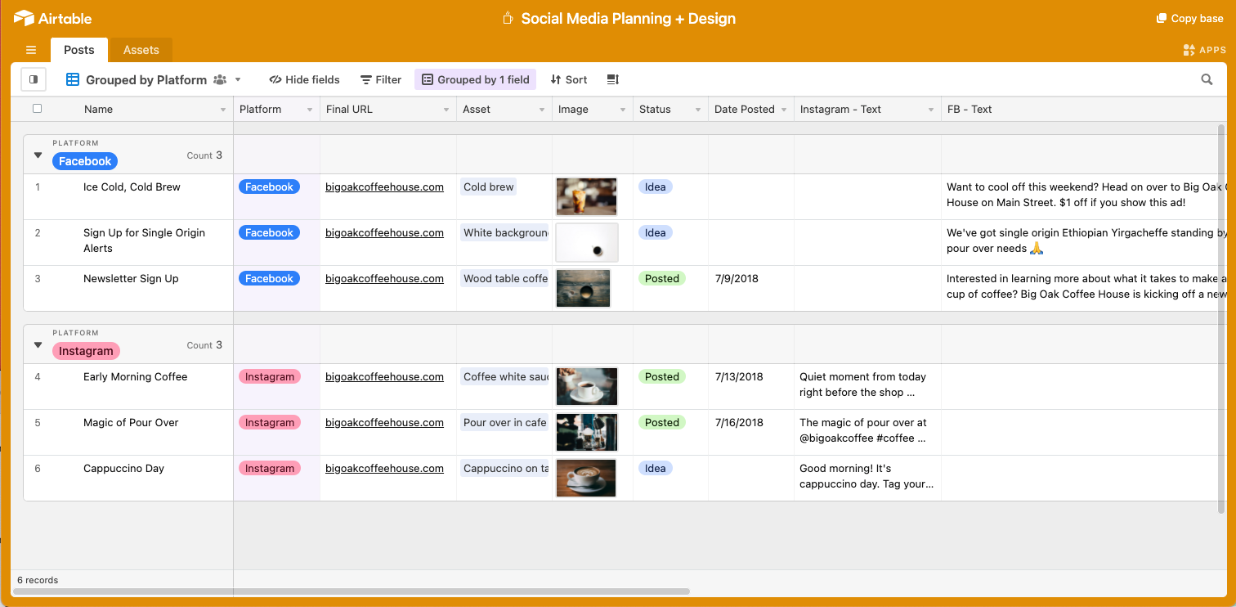Viewport: 1236px width, 607px height.
Task: Open the Platform column dropdown arrow
Action: (310, 110)
